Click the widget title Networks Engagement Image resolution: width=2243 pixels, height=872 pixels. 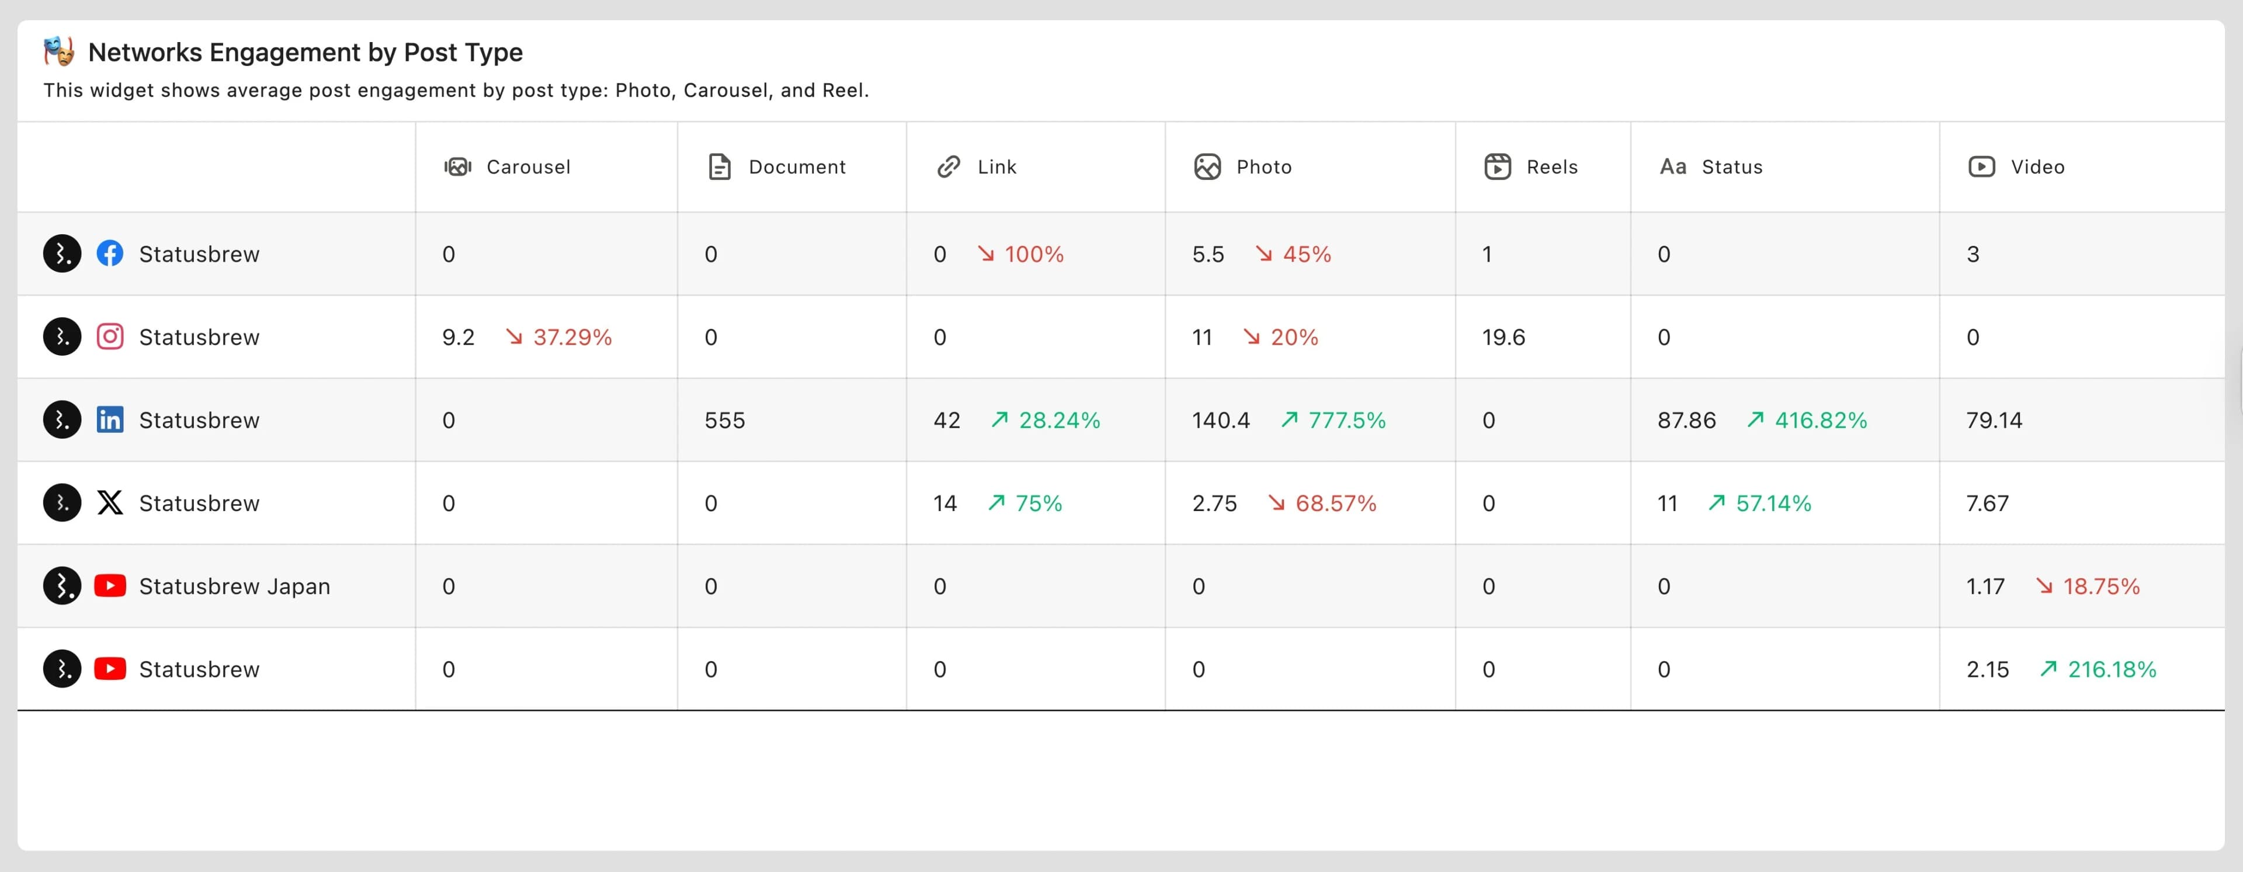point(305,52)
